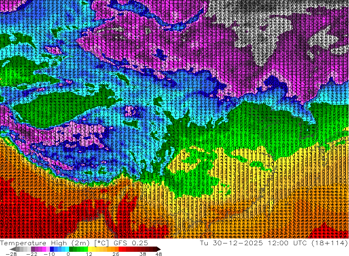Click the 'GFS 0.25' model label
Image resolution: width=349 pixels, height=256 pixels.
(x=131, y=243)
